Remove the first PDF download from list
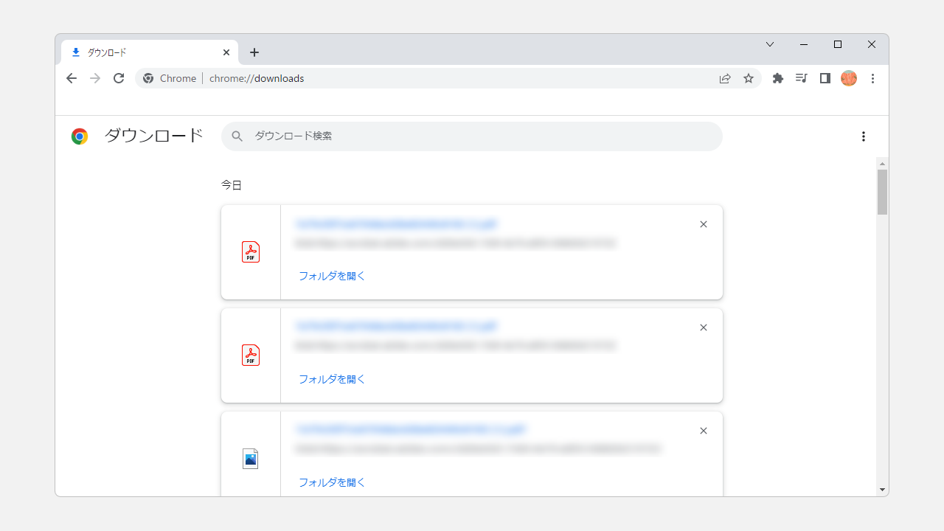Viewport: 944px width, 531px height. click(x=703, y=224)
